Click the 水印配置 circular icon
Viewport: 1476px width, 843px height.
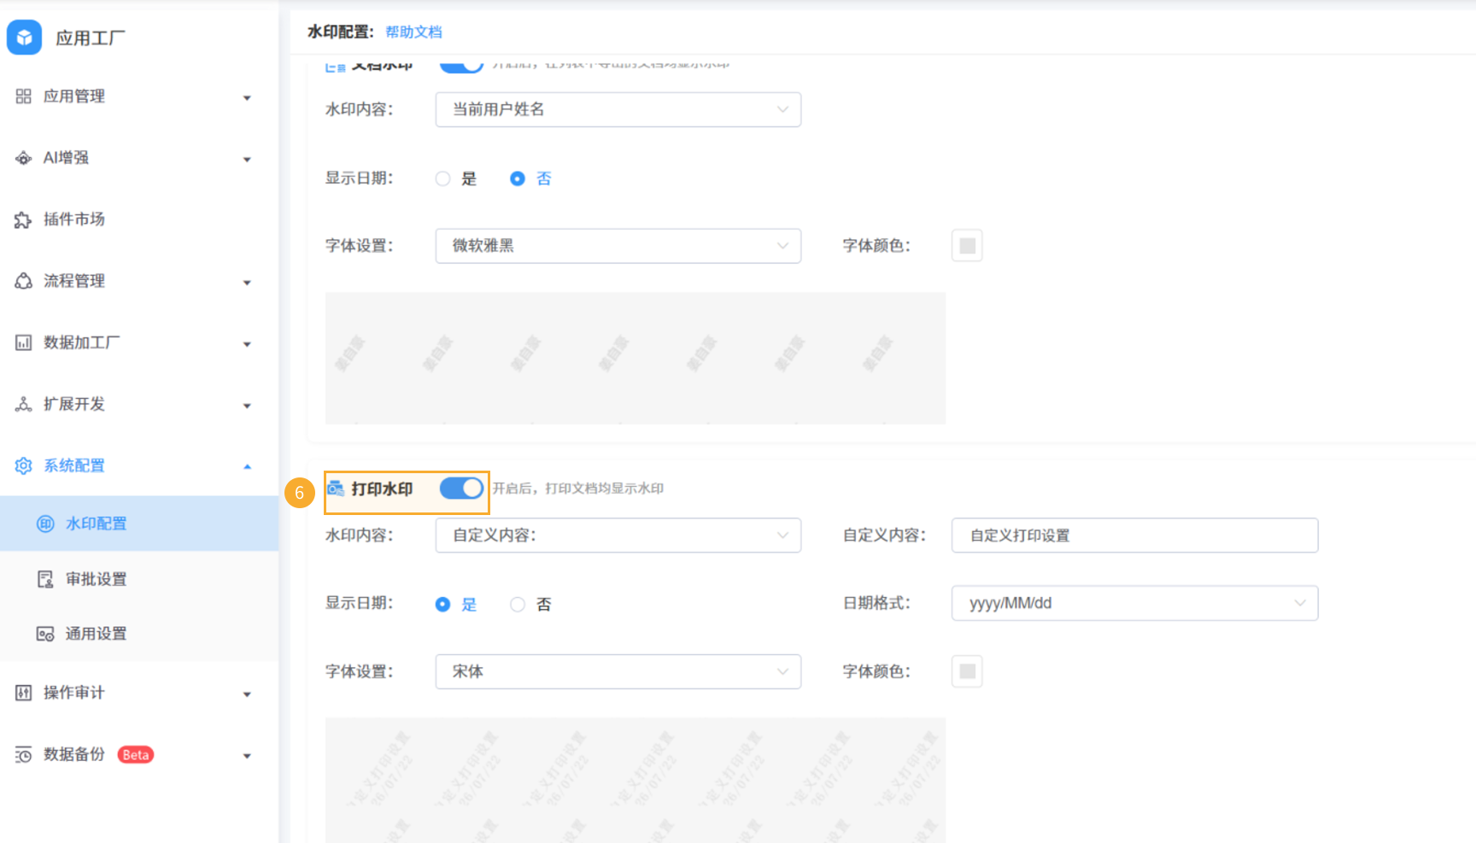coord(45,524)
